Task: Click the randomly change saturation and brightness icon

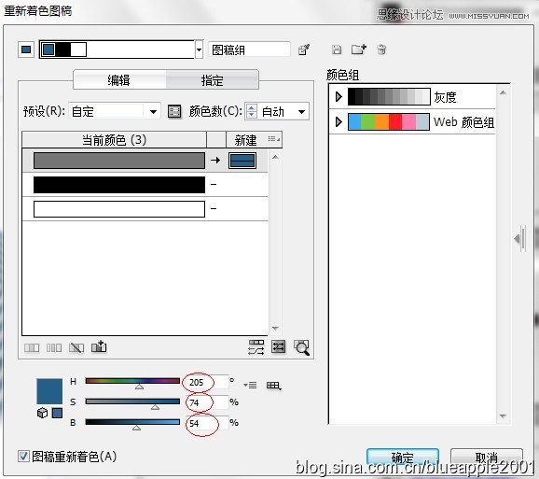Action: [x=279, y=346]
